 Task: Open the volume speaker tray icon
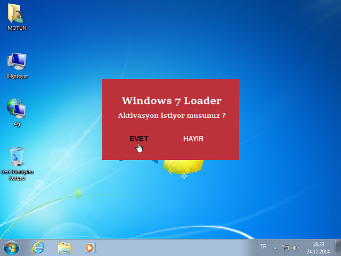(296, 247)
